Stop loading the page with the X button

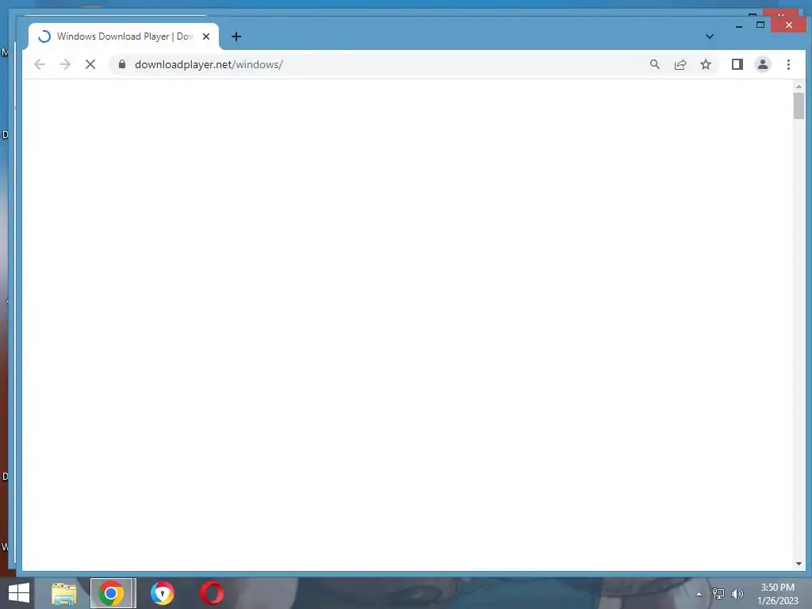(90, 64)
